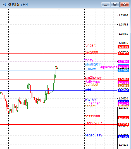Select the KK-789 line label

pyautogui.click(x=91, y=100)
